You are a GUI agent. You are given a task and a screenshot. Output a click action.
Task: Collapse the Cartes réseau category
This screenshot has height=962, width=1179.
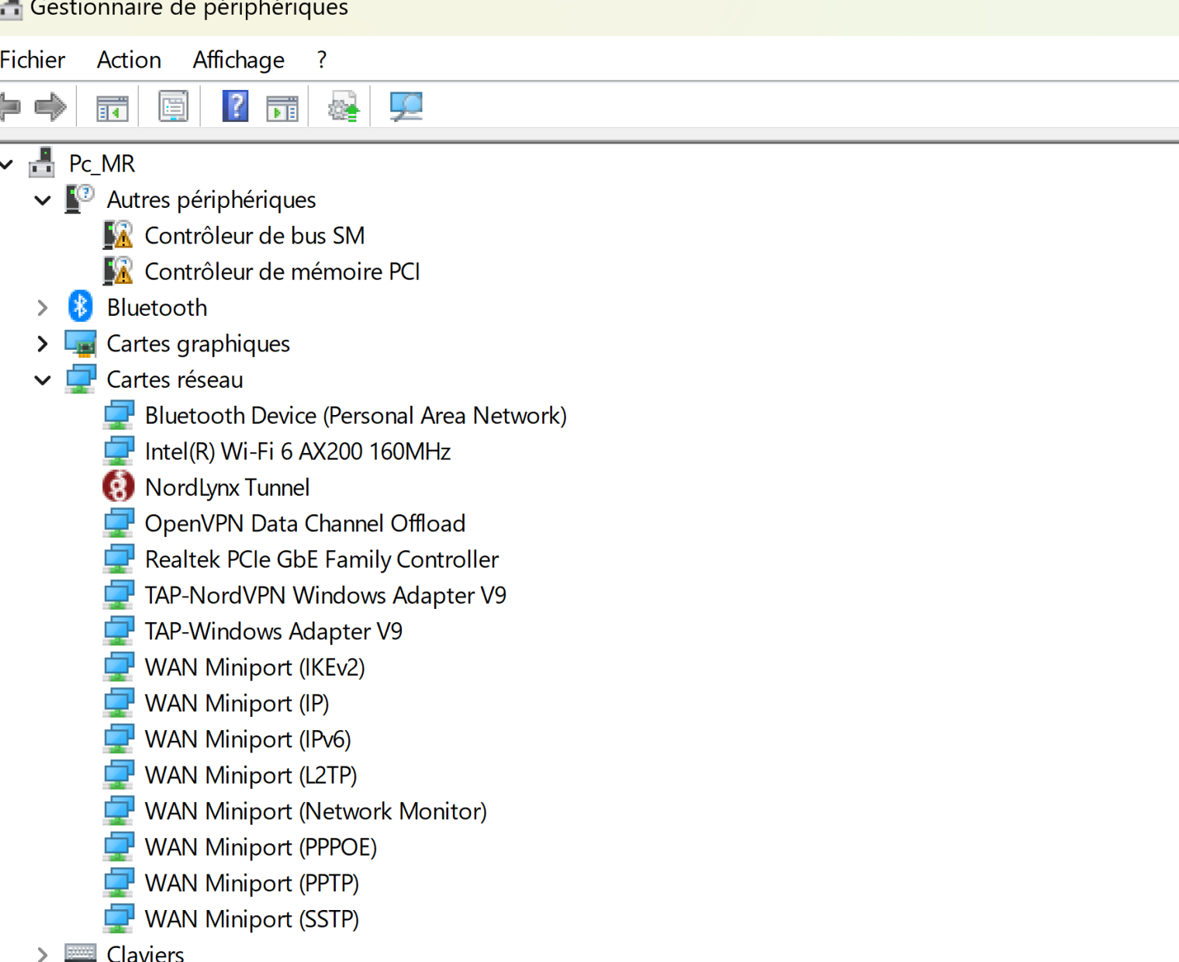[43, 380]
